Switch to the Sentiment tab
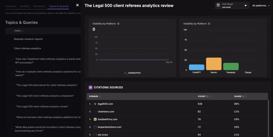This screenshot has height=137, width=273. point(39,6)
